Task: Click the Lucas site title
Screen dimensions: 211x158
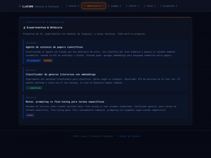Action: [x=28, y=6]
